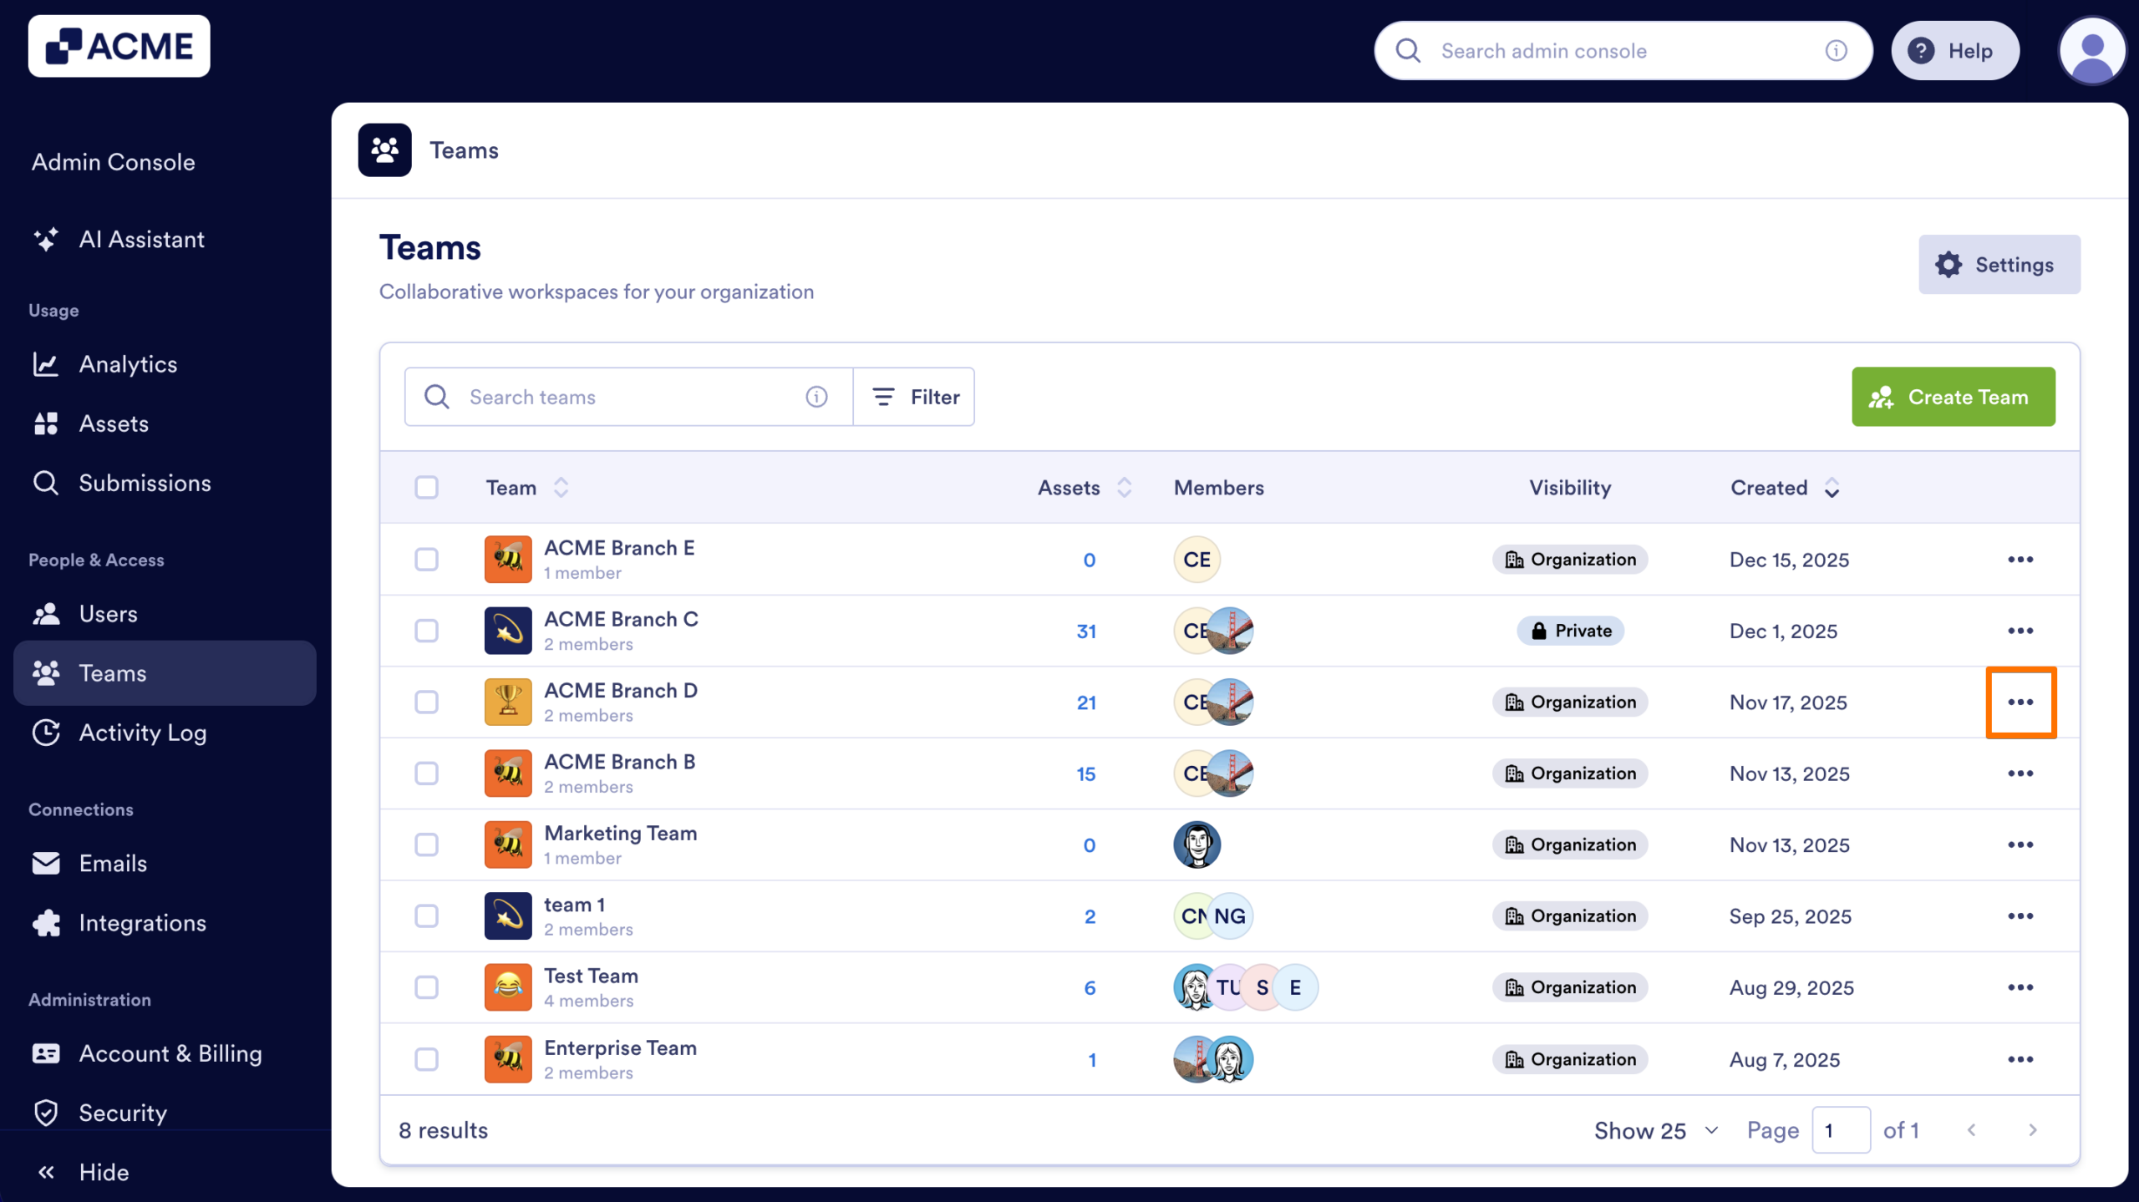Open the Assets section
The width and height of the screenshot is (2139, 1202).
click(x=114, y=423)
